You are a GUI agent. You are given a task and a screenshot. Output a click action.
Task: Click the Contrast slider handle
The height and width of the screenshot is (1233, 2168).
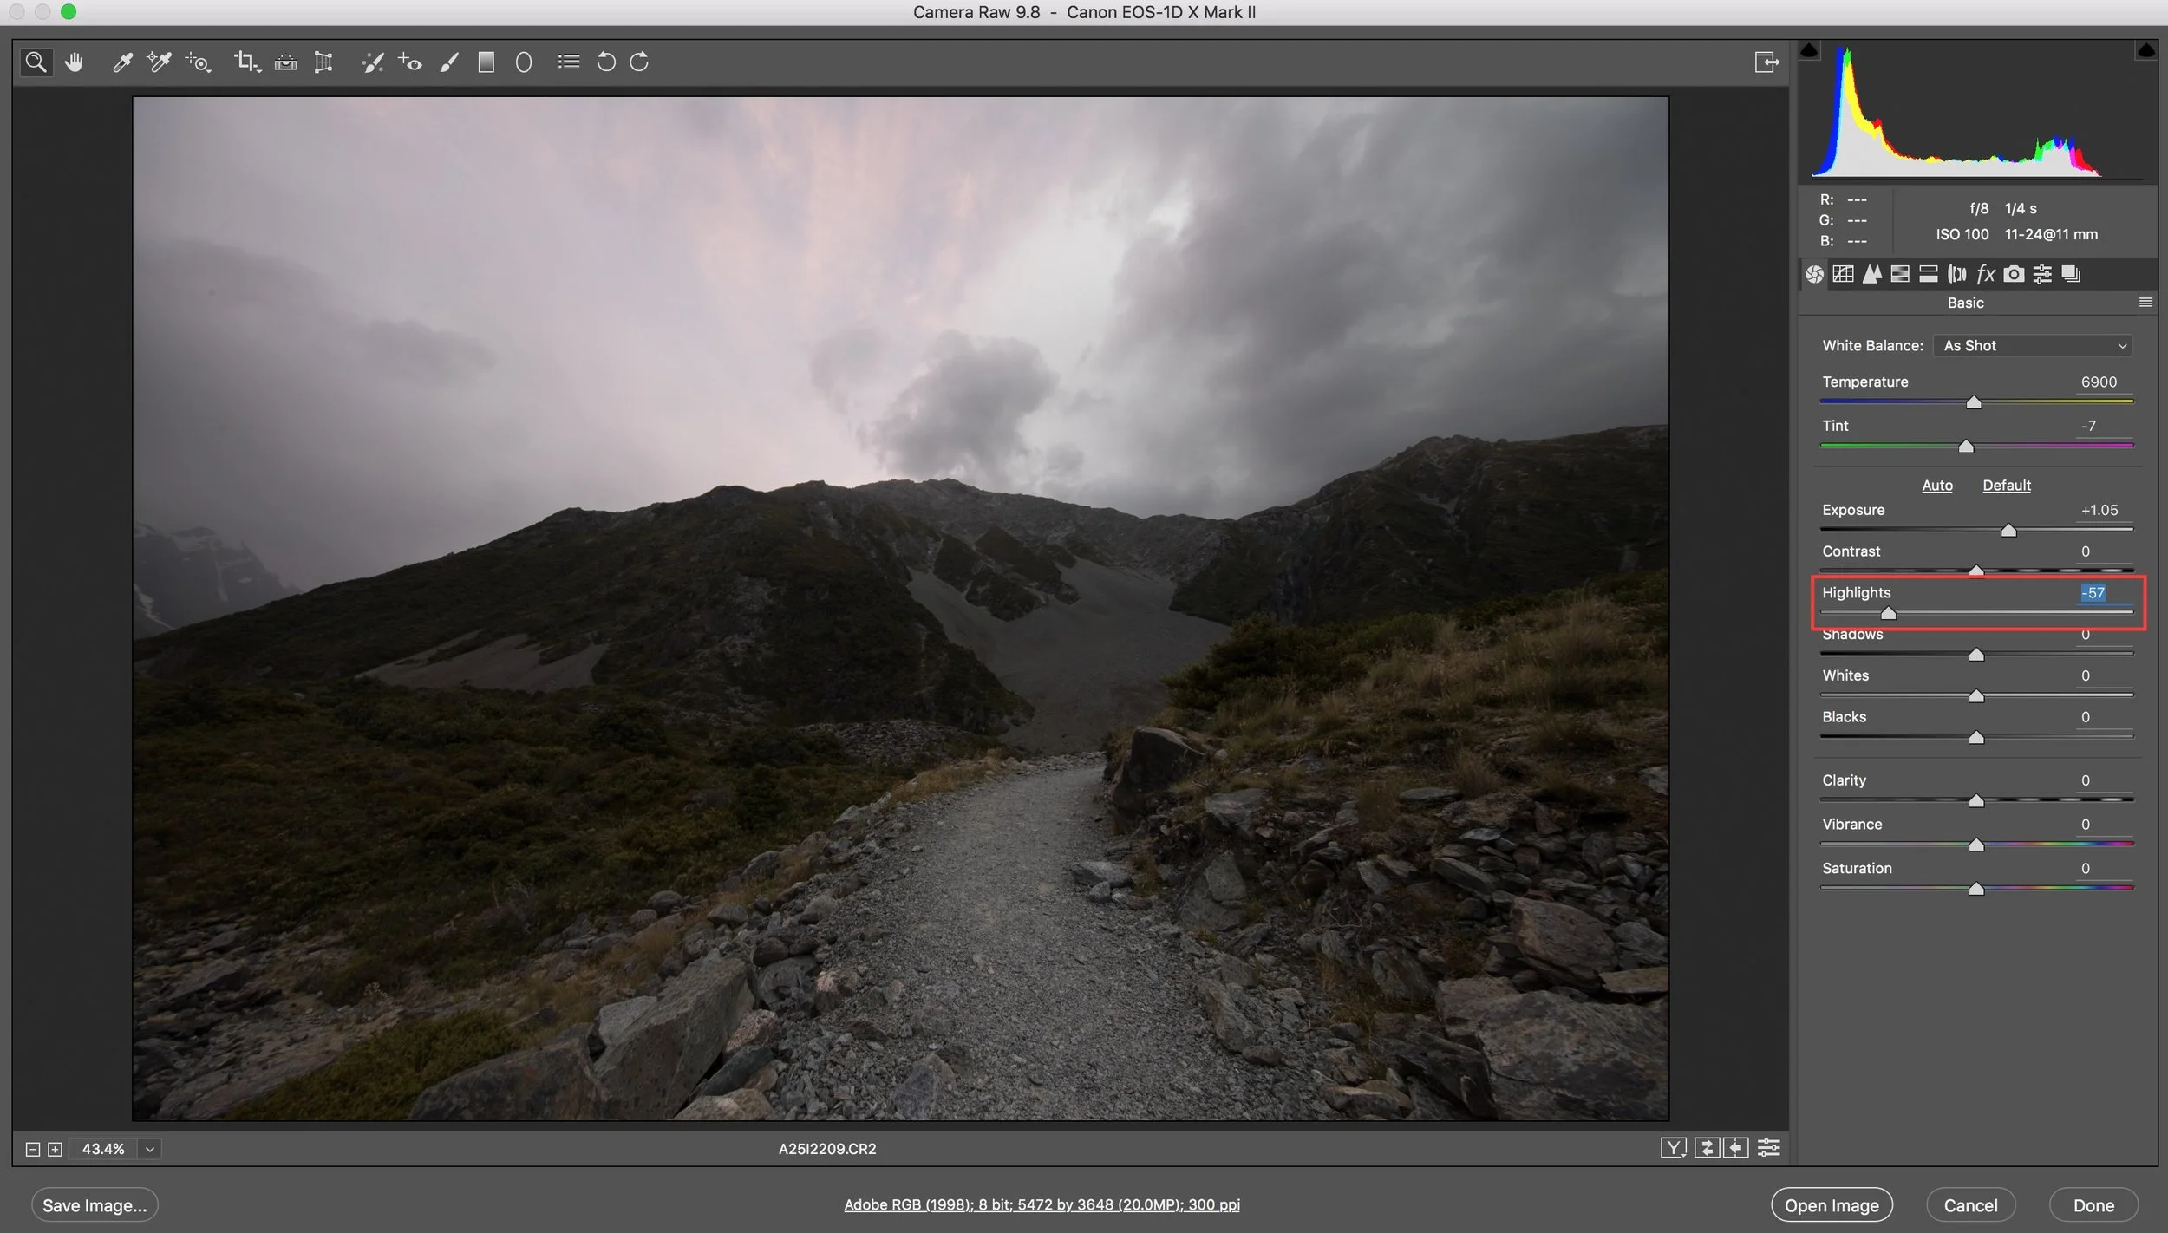1976,571
